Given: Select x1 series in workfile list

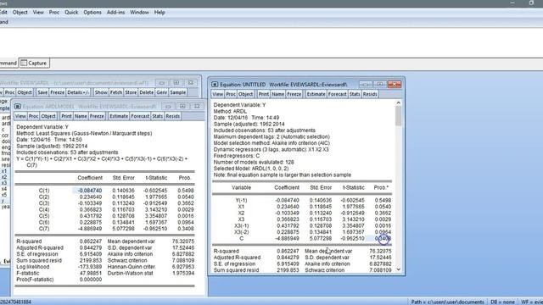Looking at the screenshot, I should (x=4, y=171).
